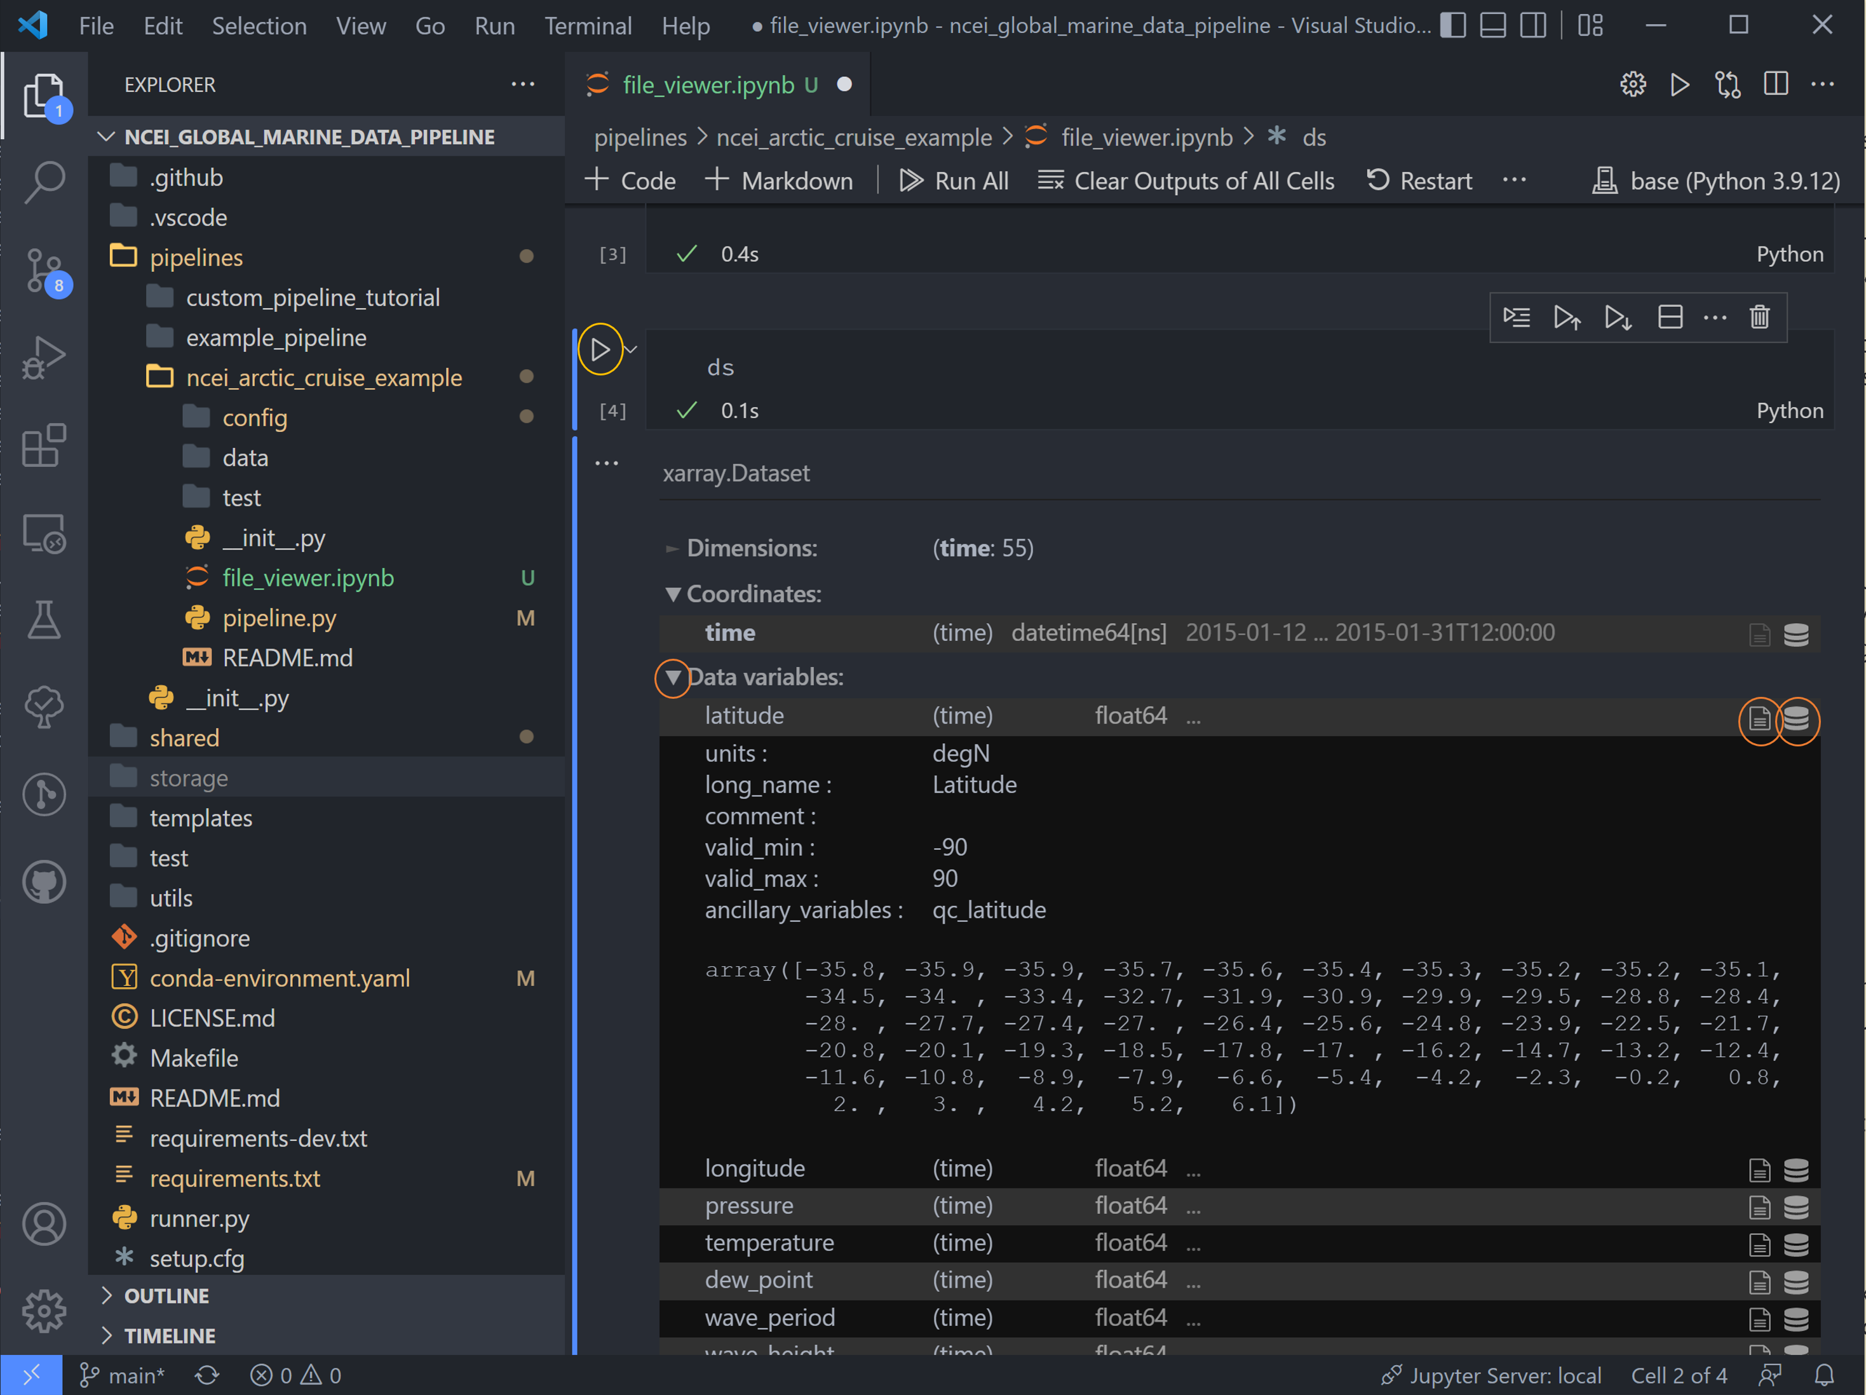Execute cell and above icon
Image resolution: width=1866 pixels, height=1395 pixels.
click(x=1567, y=317)
